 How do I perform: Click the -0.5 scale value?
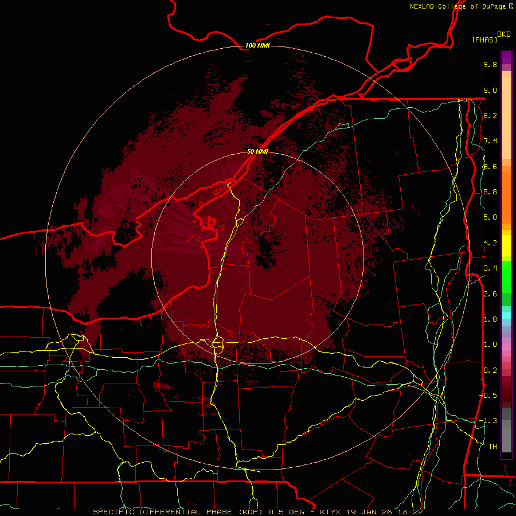pyautogui.click(x=488, y=396)
